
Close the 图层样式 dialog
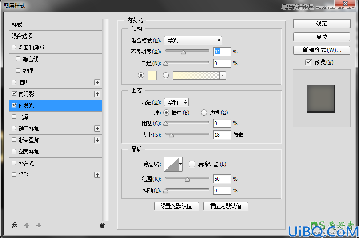346,3
